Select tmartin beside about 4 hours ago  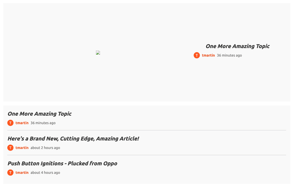(22, 173)
